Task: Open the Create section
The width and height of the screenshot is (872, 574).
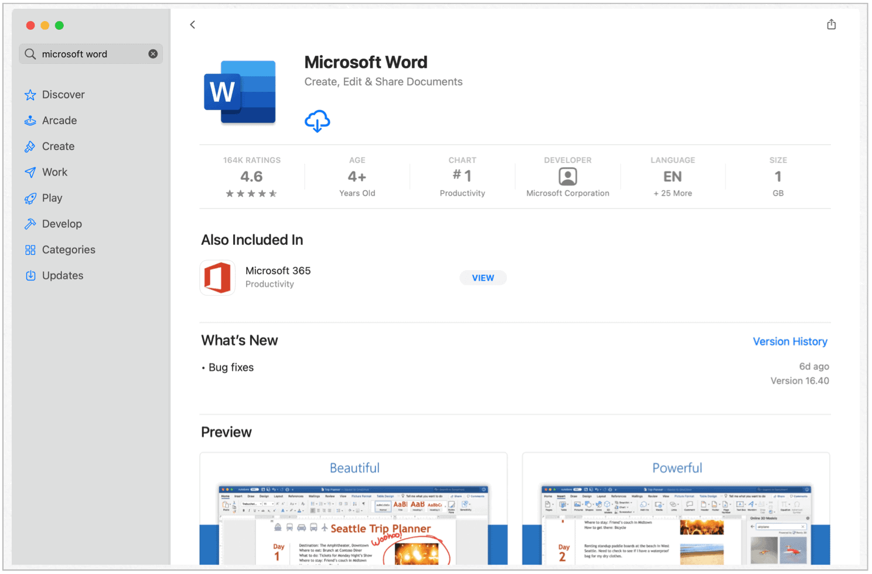Action: tap(58, 146)
